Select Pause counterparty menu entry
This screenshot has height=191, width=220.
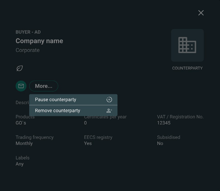coord(73,100)
